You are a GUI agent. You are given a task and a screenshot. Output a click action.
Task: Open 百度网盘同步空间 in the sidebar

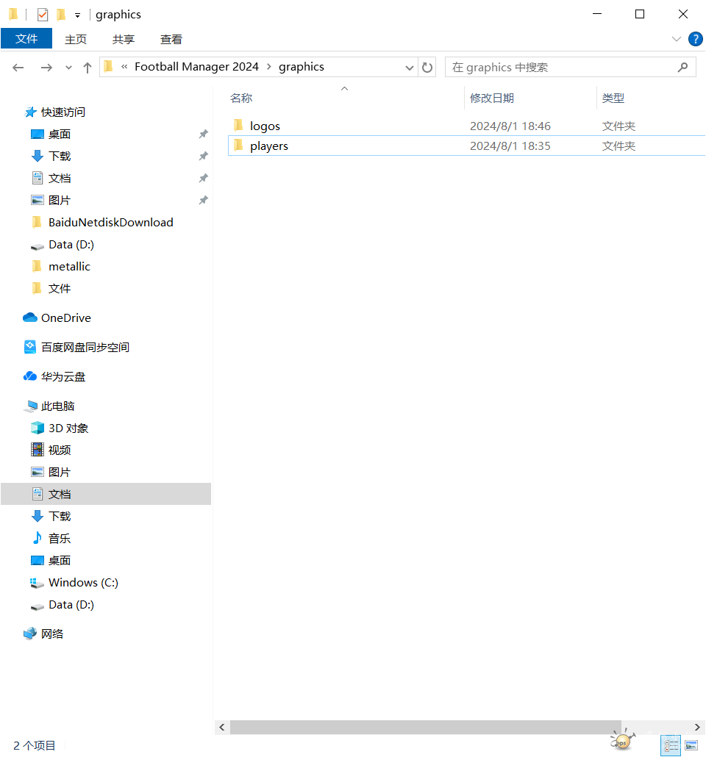tap(85, 348)
